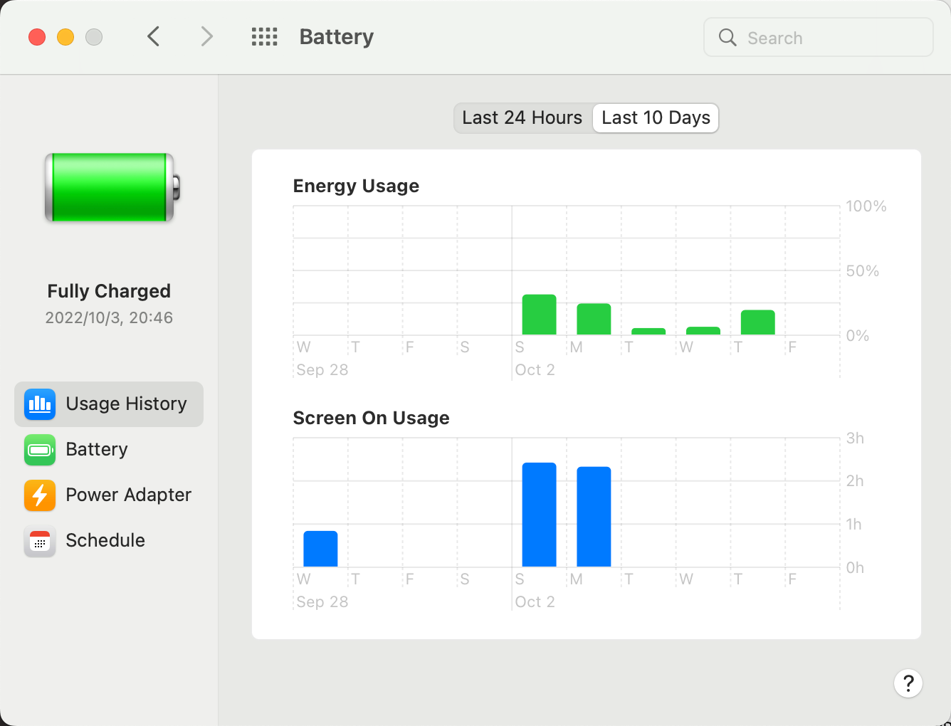Image resolution: width=951 pixels, height=726 pixels.
Task: Switch to Last 24 Hours view
Action: pyautogui.click(x=522, y=118)
